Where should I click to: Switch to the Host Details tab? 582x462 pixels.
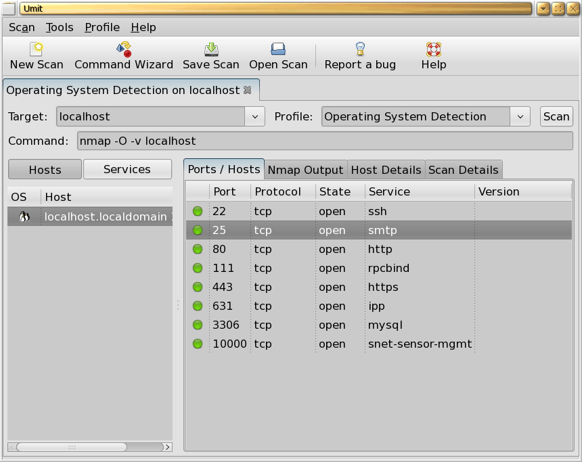pyautogui.click(x=386, y=170)
